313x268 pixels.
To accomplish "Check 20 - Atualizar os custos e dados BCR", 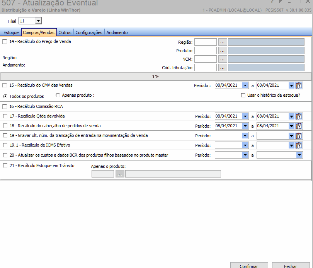I will pyautogui.click(x=5, y=155).
